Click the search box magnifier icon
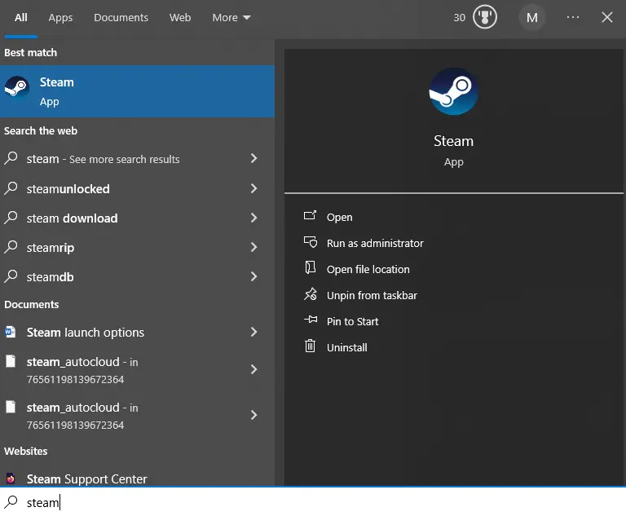Screen dimensions: 626x516 tap(11, 502)
